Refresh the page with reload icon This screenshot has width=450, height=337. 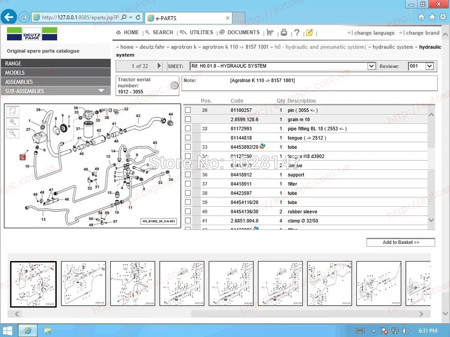coord(138,17)
